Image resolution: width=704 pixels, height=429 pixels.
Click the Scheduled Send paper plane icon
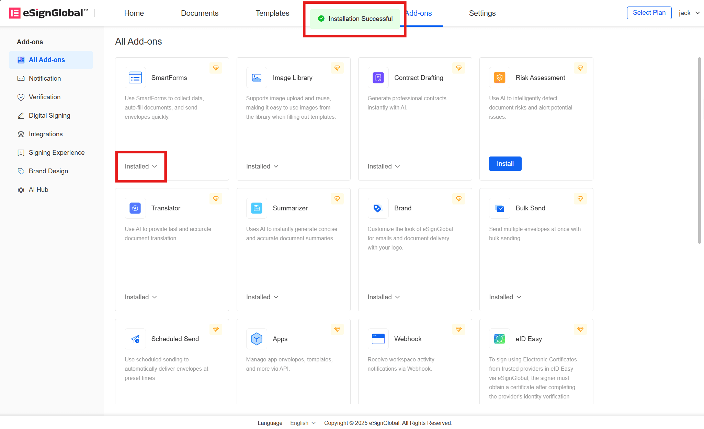[x=135, y=339]
